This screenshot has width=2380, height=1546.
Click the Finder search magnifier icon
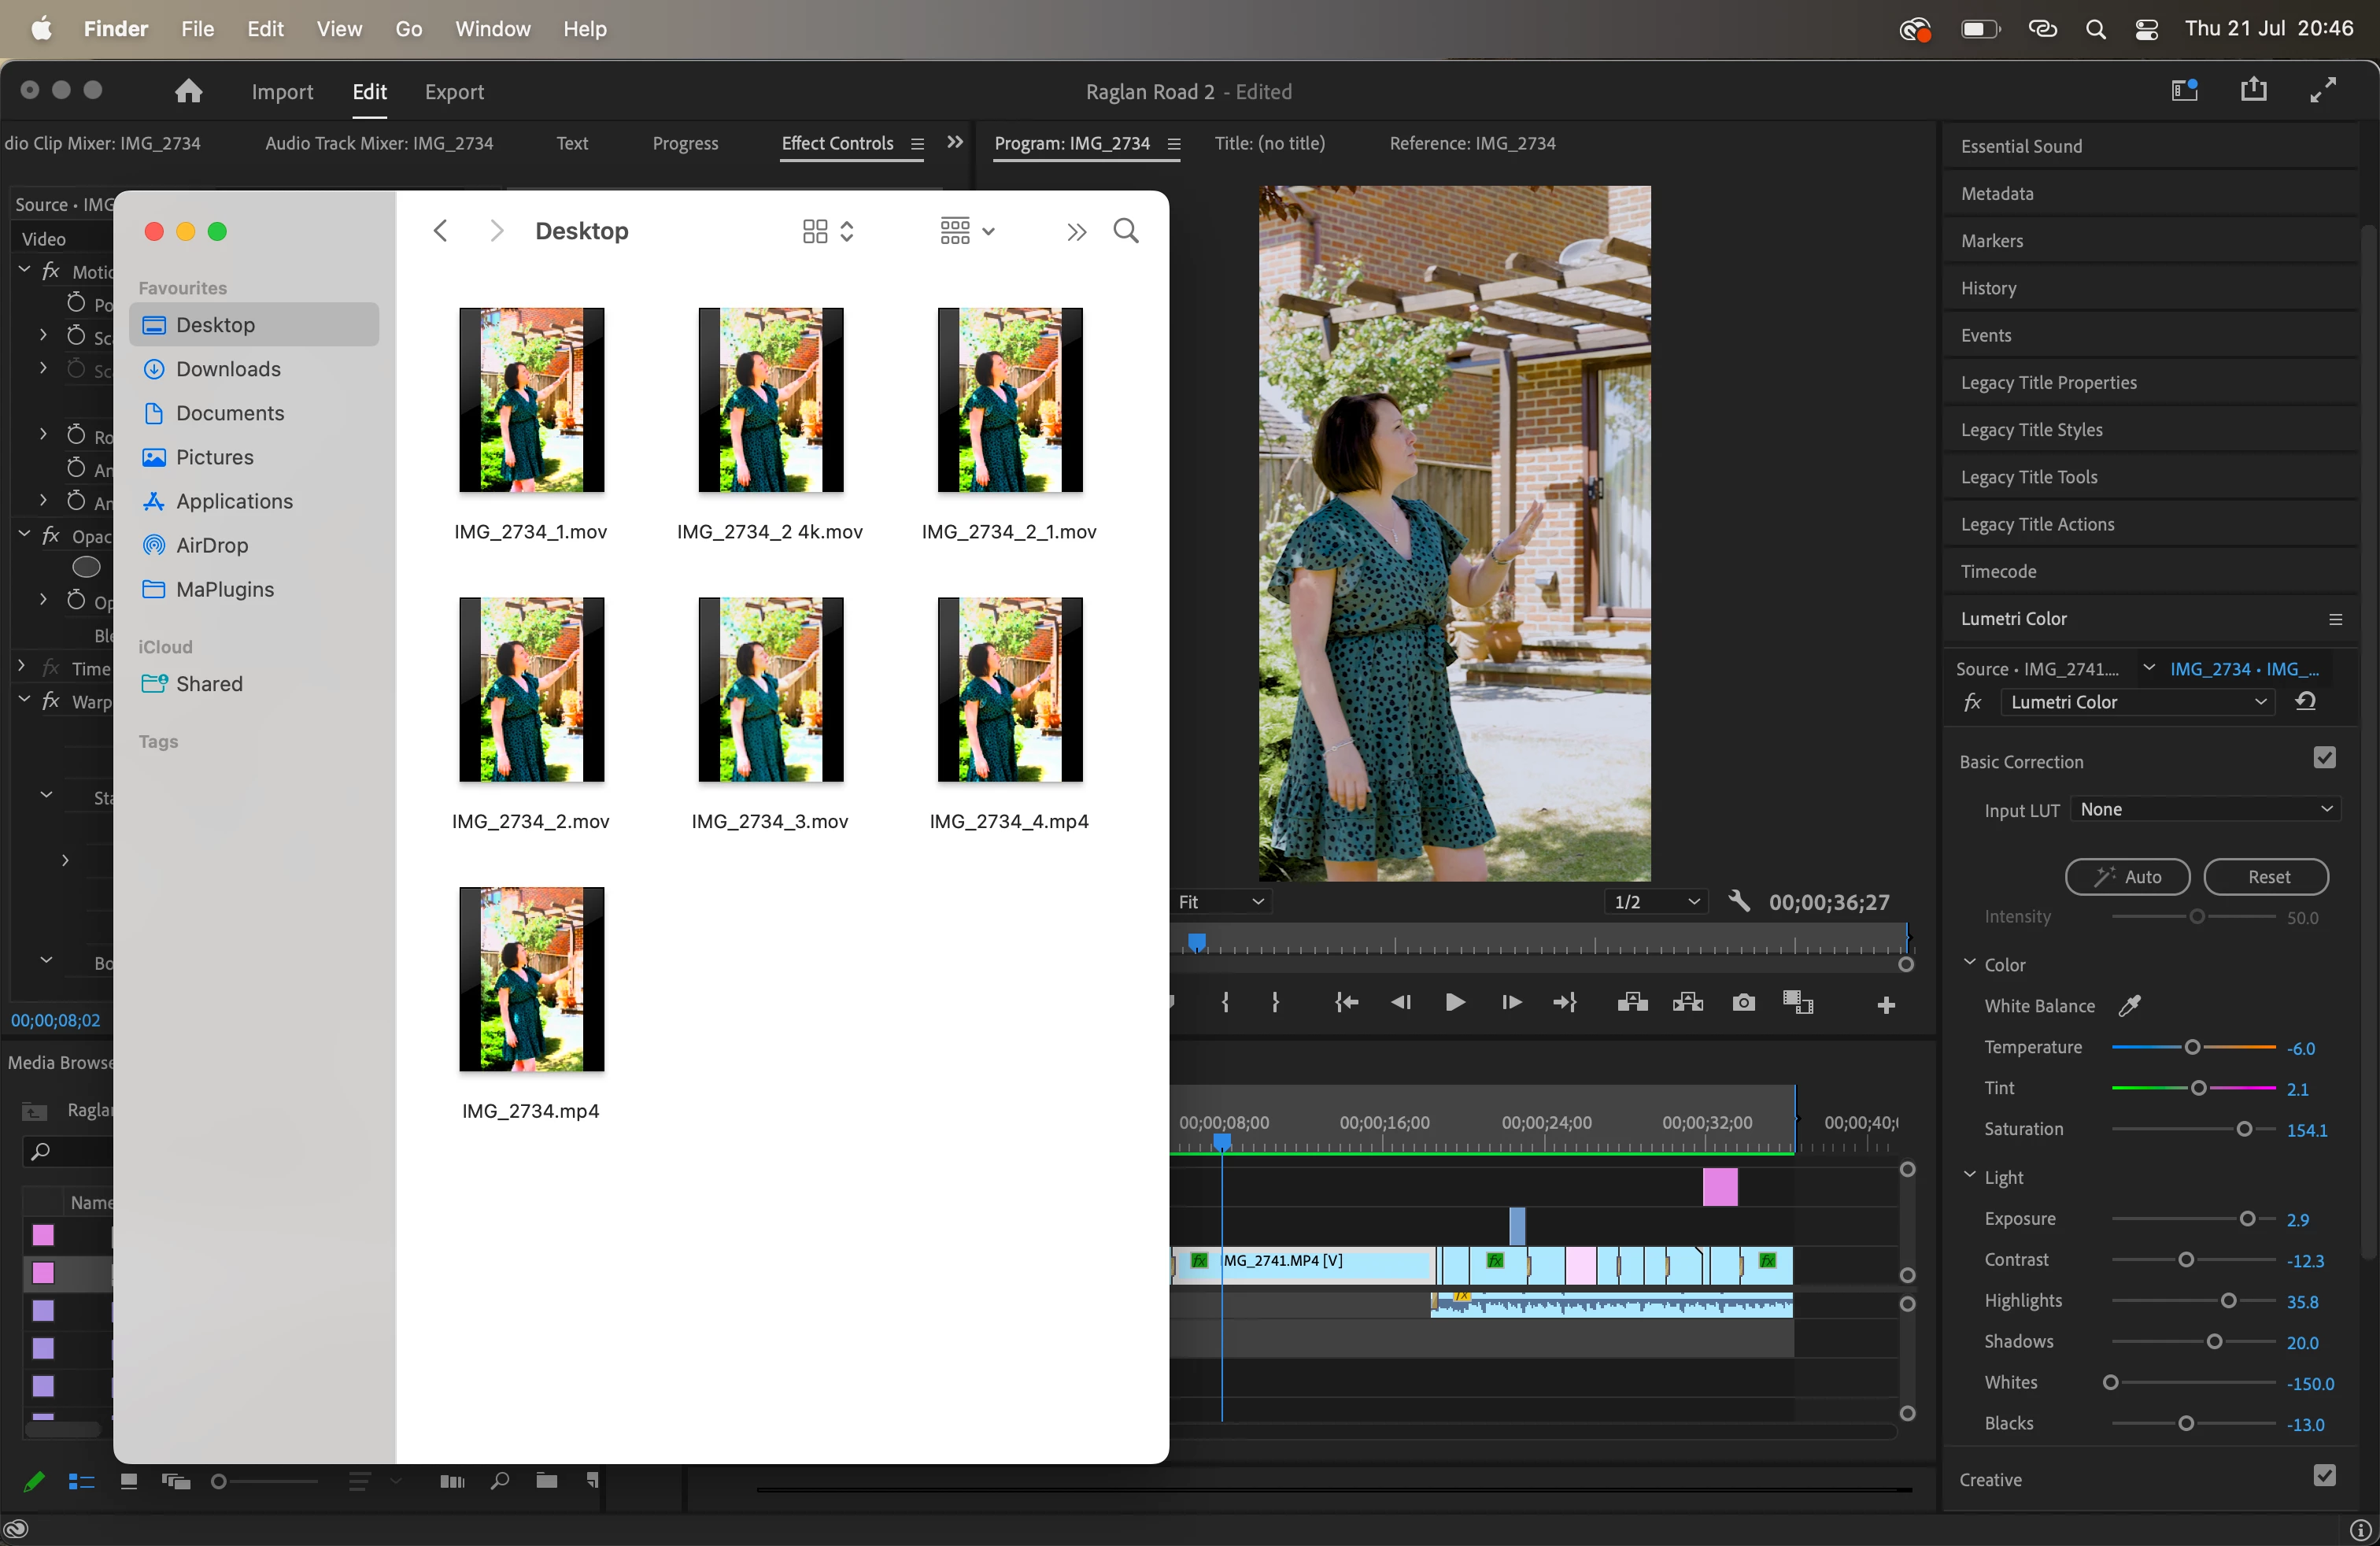click(x=1125, y=231)
